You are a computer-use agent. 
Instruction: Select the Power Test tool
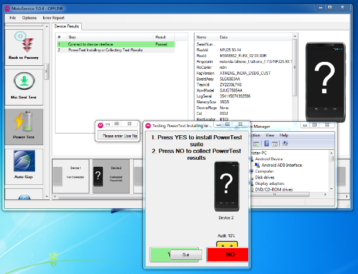click(24, 127)
